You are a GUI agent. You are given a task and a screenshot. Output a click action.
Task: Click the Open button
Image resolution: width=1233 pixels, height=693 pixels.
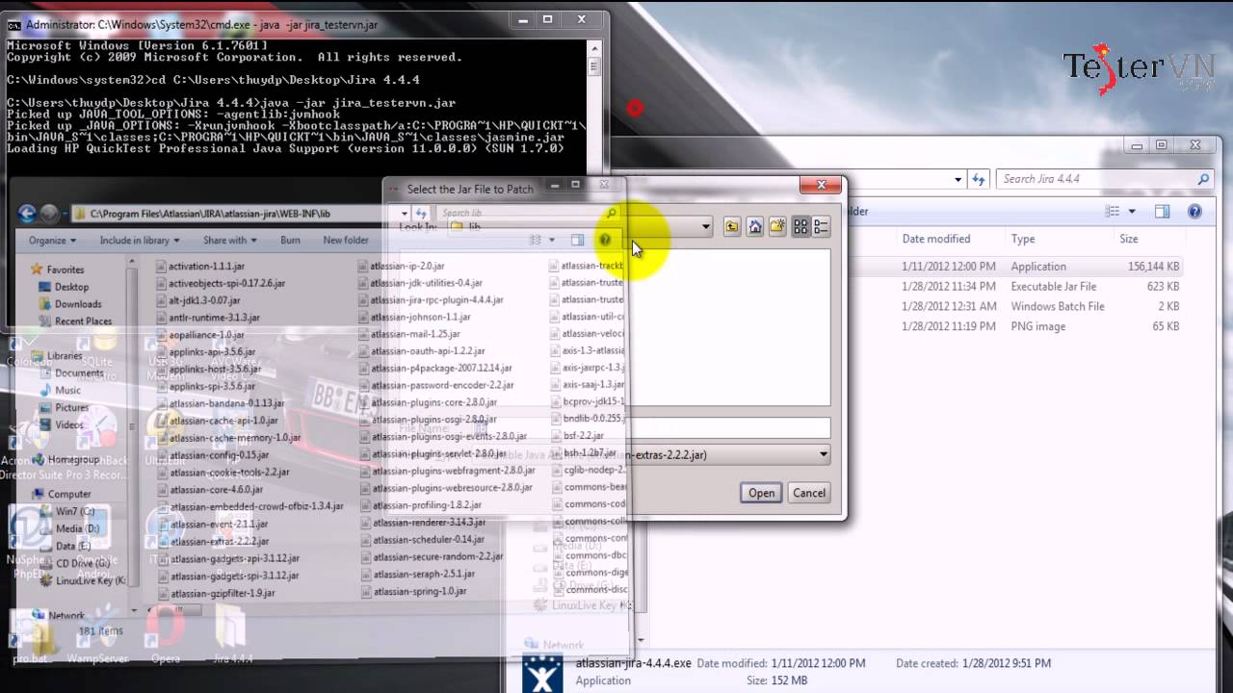(x=761, y=493)
